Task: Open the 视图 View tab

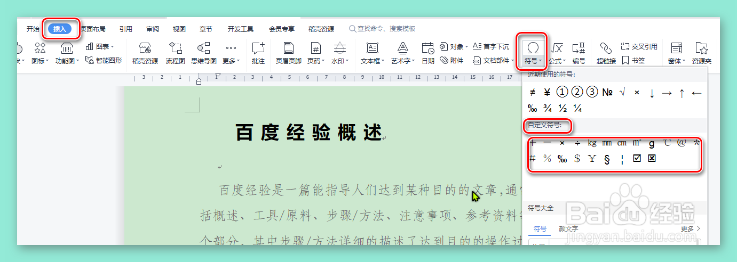Action: click(x=179, y=29)
